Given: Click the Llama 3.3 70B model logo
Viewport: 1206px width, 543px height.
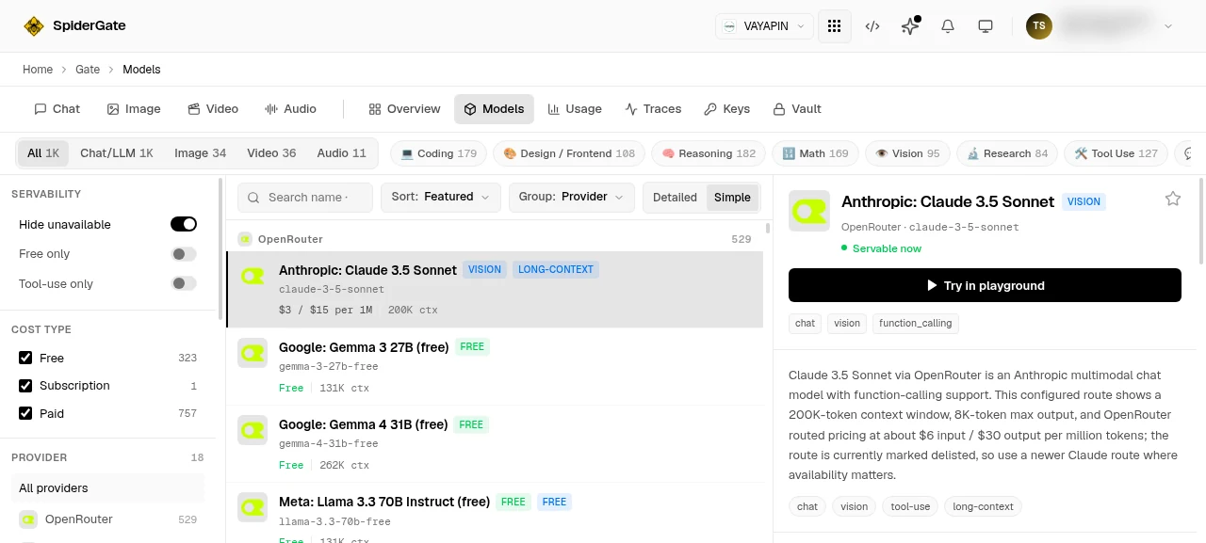Looking at the screenshot, I should [253, 507].
